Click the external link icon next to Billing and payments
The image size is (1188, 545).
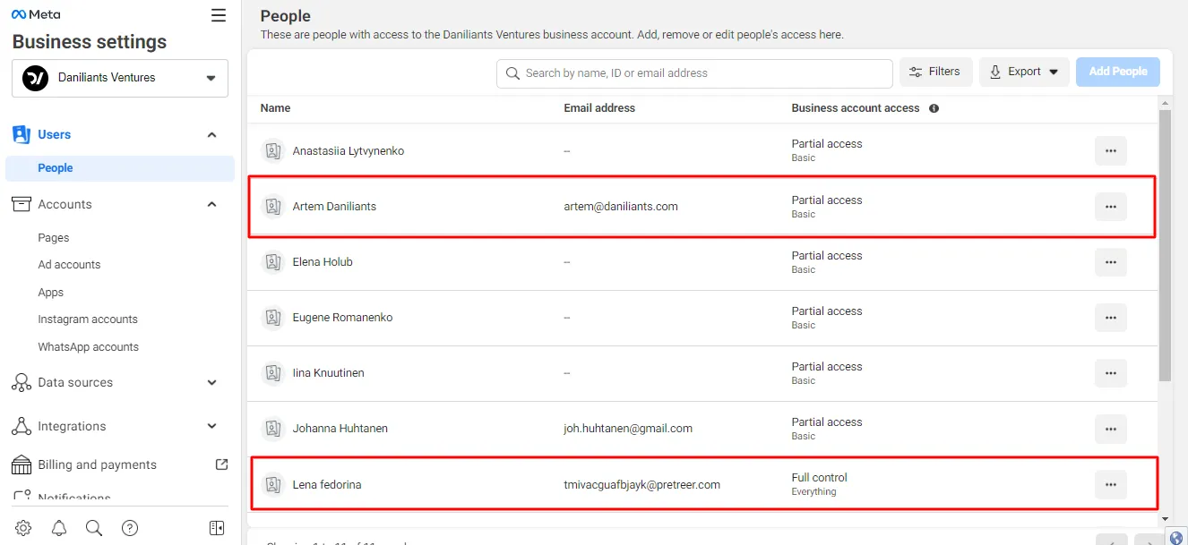pyautogui.click(x=222, y=464)
